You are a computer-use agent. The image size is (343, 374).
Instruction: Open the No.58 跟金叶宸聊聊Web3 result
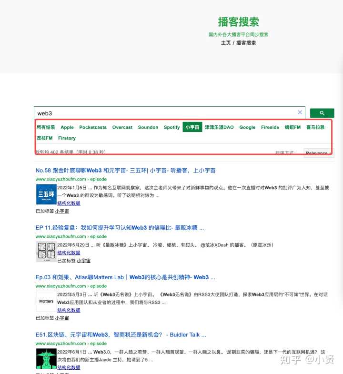click(x=125, y=170)
